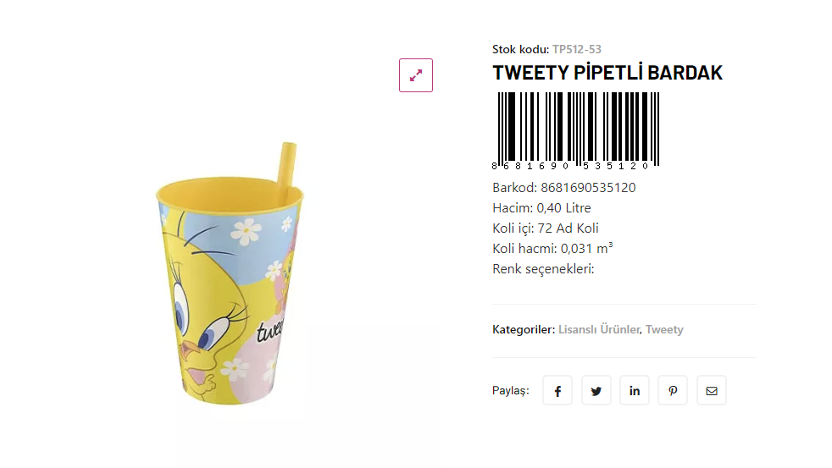Screen dimensions: 832x468
Task: Select the stock code TP512-53
Action: click(x=577, y=49)
